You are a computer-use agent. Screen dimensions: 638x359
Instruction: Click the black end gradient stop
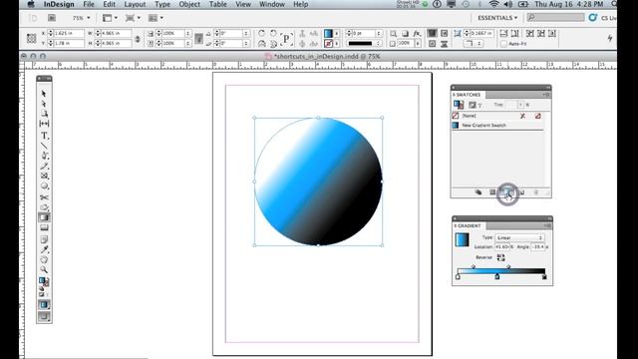[x=544, y=277]
